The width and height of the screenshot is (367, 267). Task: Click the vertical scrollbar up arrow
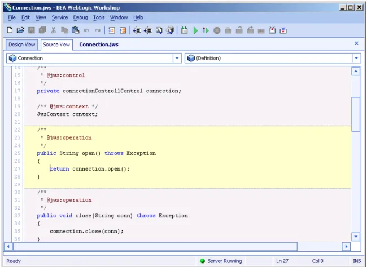(x=356, y=71)
